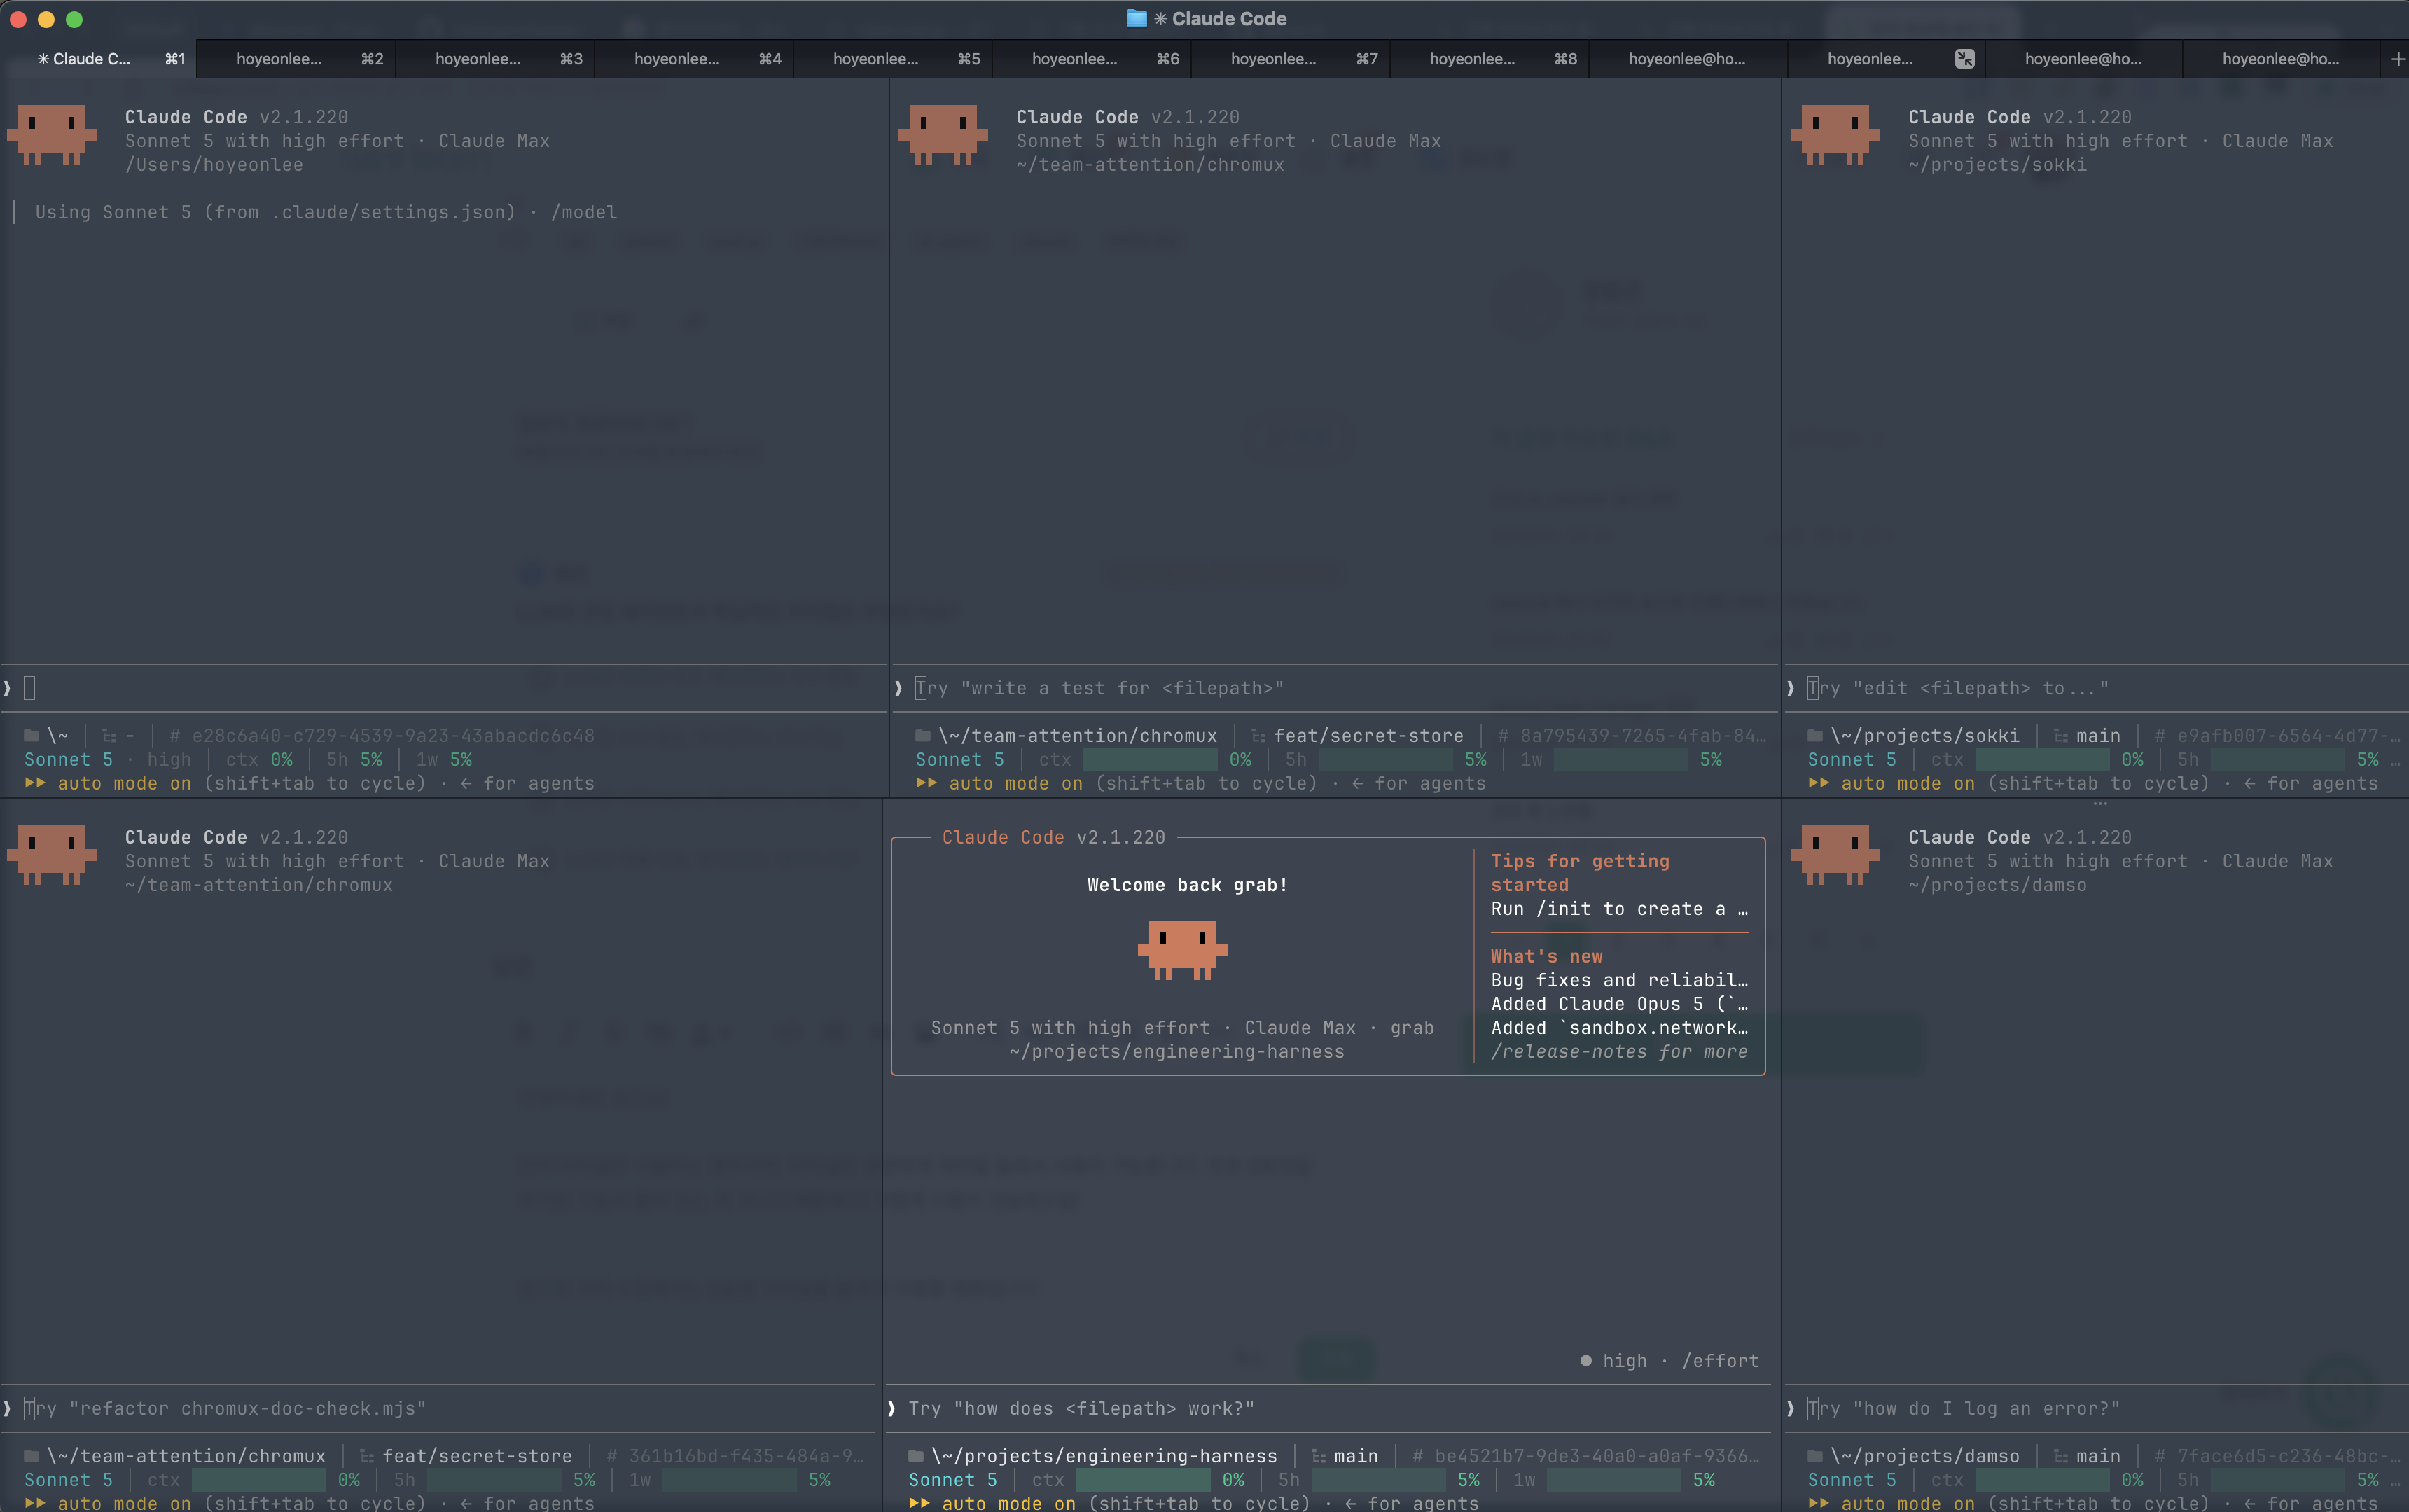Click the green dot beside 'high · /effort'

pos(1585,1361)
